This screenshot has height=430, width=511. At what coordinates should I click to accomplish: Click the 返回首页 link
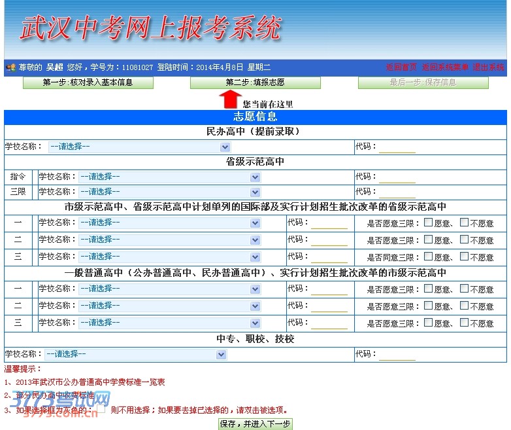(x=401, y=67)
